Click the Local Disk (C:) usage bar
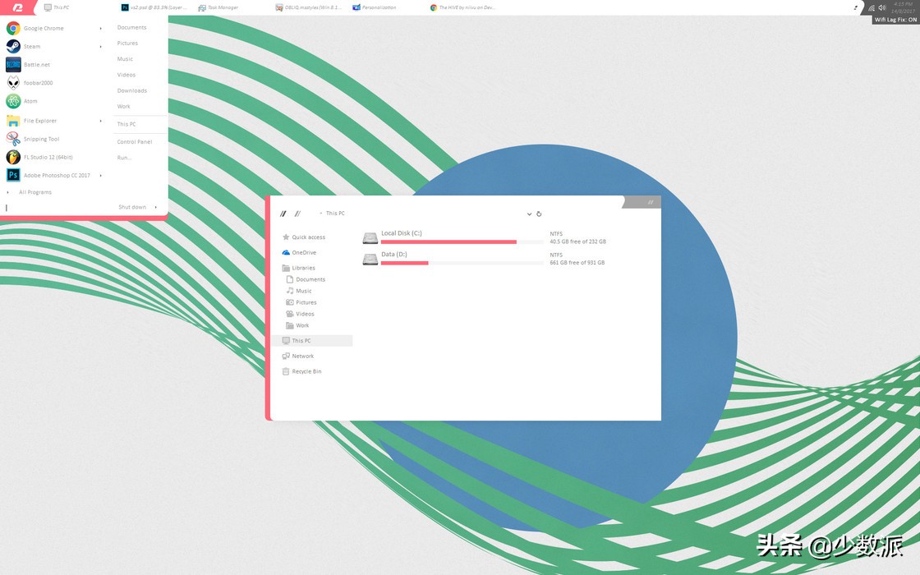Image resolution: width=920 pixels, height=575 pixels. (448, 241)
